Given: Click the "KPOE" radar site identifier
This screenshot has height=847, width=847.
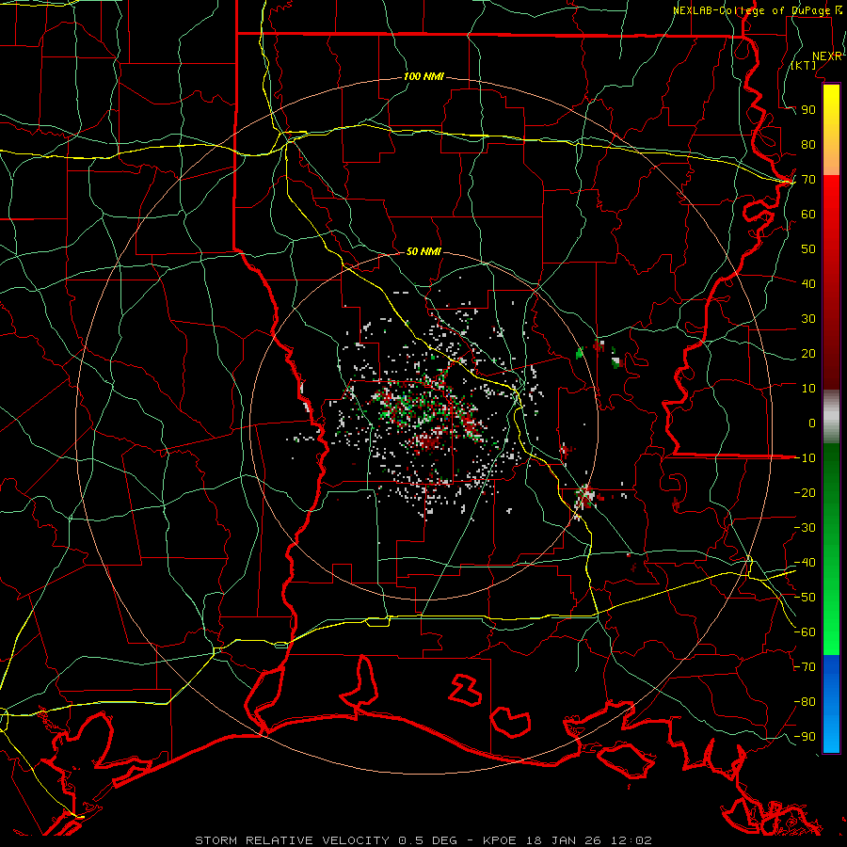Looking at the screenshot, I should coord(499,840).
